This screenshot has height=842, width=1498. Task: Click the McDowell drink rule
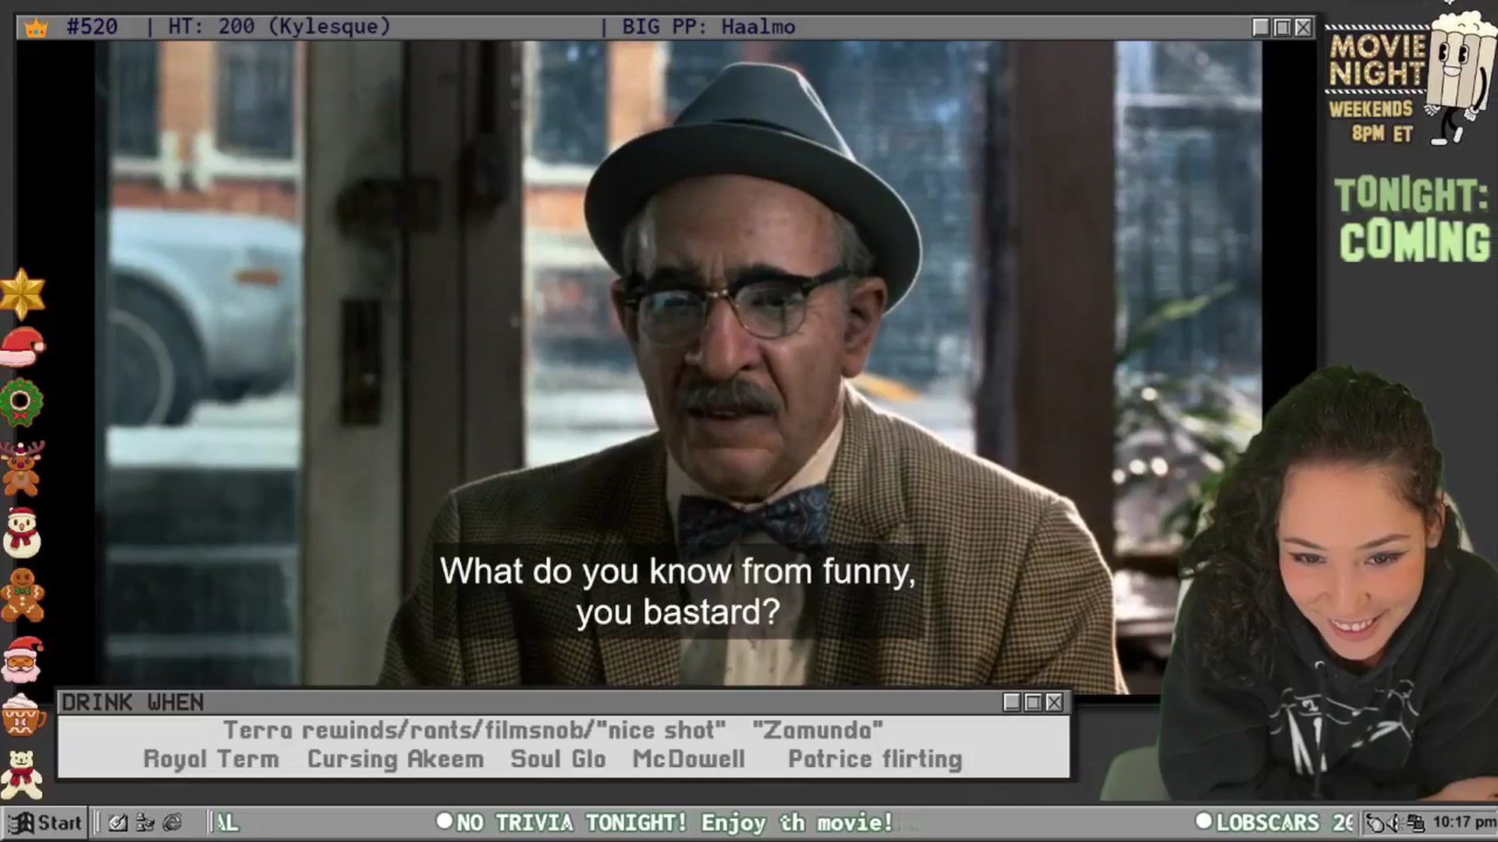coord(689,759)
